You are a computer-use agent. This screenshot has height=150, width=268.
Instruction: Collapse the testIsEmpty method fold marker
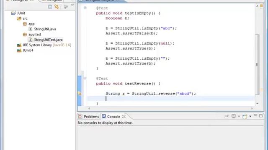point(85,7)
